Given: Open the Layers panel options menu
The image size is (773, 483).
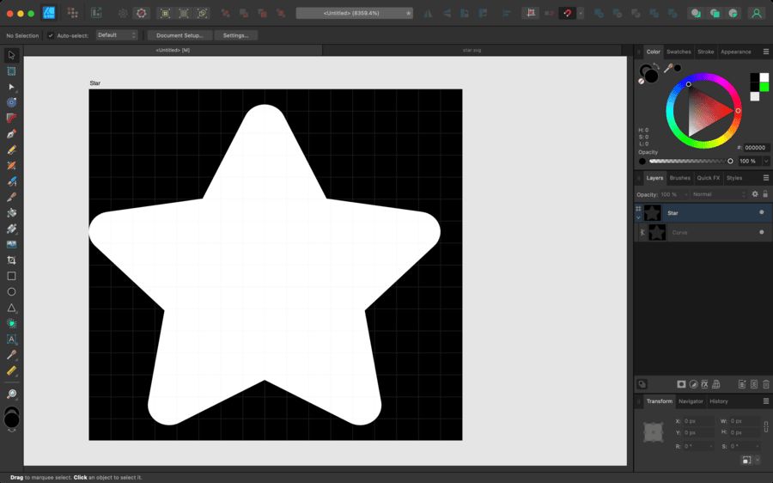Looking at the screenshot, I should (x=765, y=178).
